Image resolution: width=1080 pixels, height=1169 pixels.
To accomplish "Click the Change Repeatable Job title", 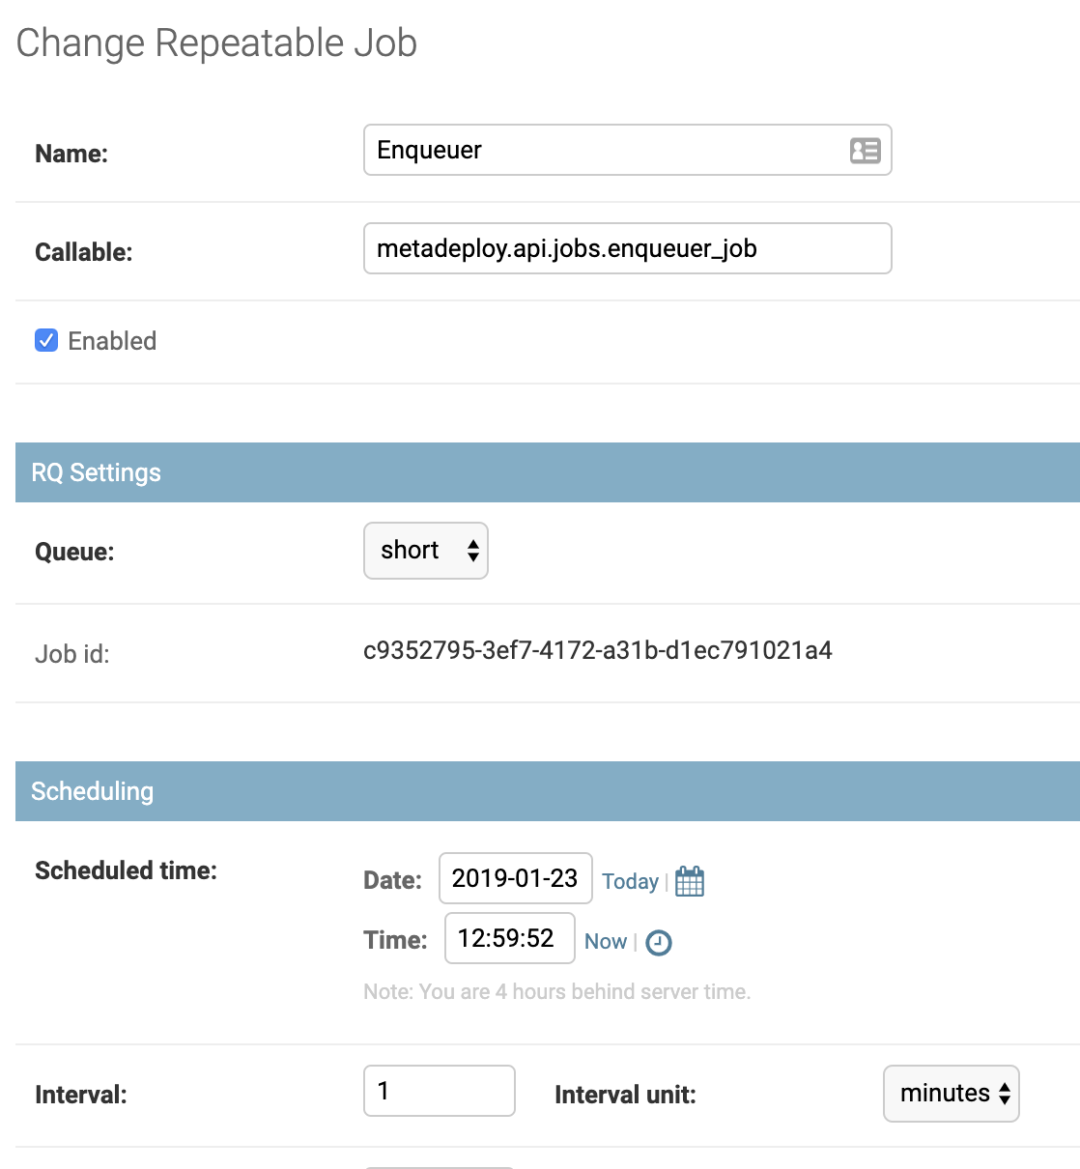I will 214,42.
